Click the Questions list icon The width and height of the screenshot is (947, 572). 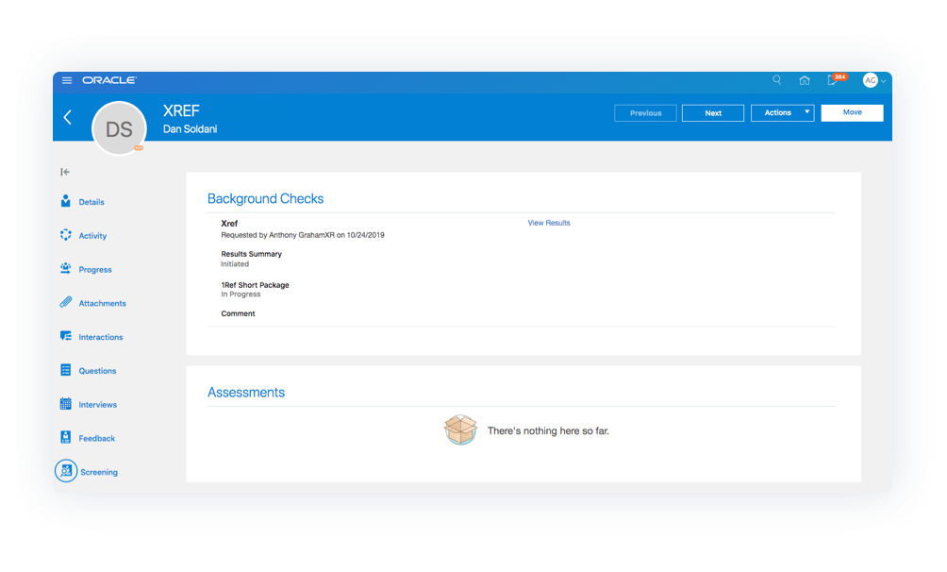pos(65,370)
